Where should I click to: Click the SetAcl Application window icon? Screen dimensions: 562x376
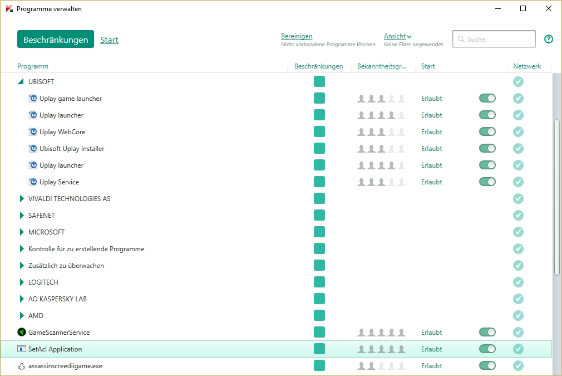point(22,349)
